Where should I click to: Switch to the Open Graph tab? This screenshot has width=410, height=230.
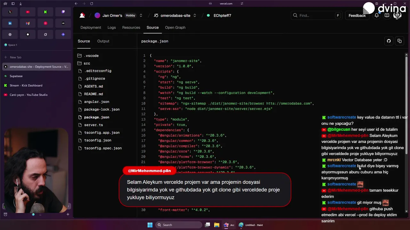175,27
